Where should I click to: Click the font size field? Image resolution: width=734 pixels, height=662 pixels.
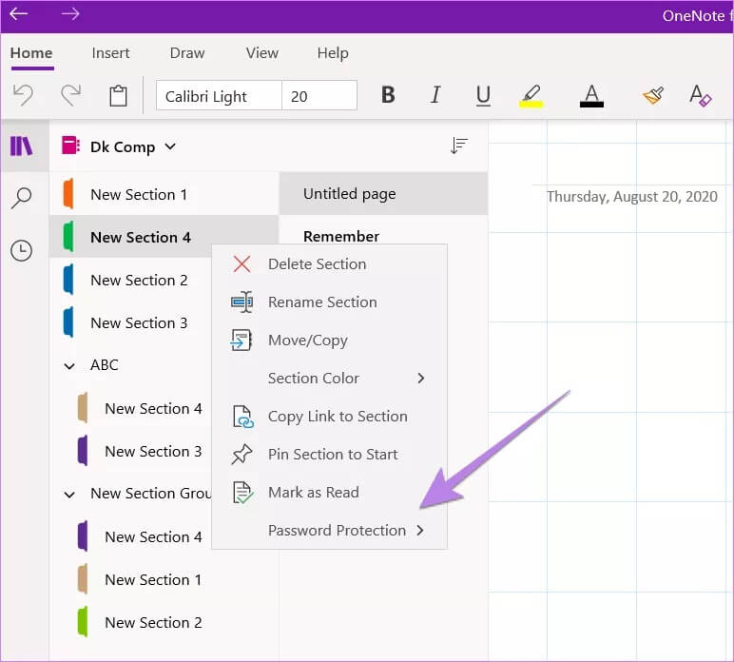[x=319, y=96]
